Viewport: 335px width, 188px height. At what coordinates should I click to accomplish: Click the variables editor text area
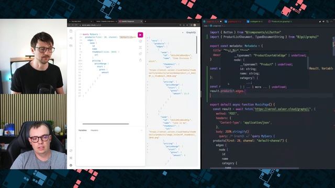click(x=110, y=149)
